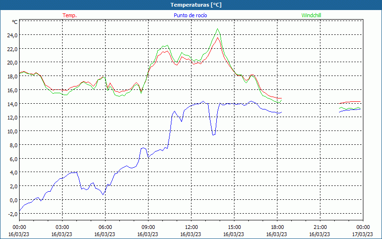Click the 2,0 y-axis value
382x239 pixels.
pyautogui.click(x=13, y=186)
